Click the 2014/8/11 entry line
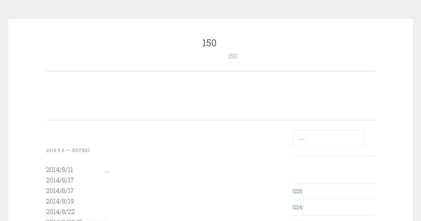421x221 pixels. click(x=60, y=169)
